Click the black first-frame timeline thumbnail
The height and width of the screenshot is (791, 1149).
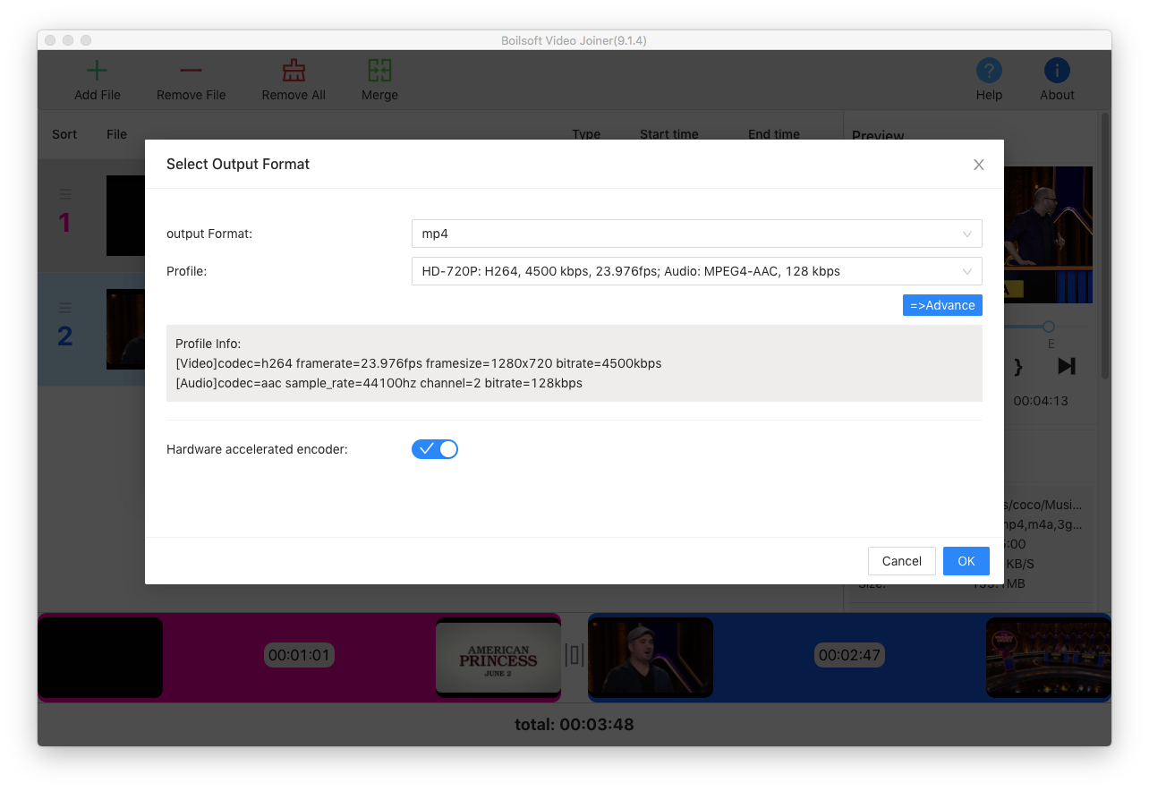coord(100,658)
